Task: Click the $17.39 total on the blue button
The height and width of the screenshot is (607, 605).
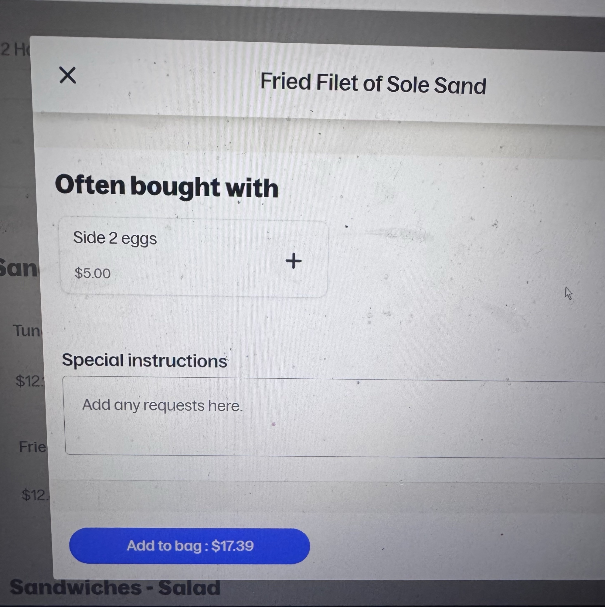Action: coord(233,546)
